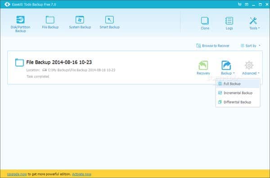Screen dimensions: 270x178
Task: Open System Backup
Action: (80, 22)
